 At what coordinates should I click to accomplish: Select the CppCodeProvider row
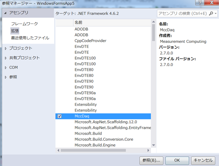(103, 41)
